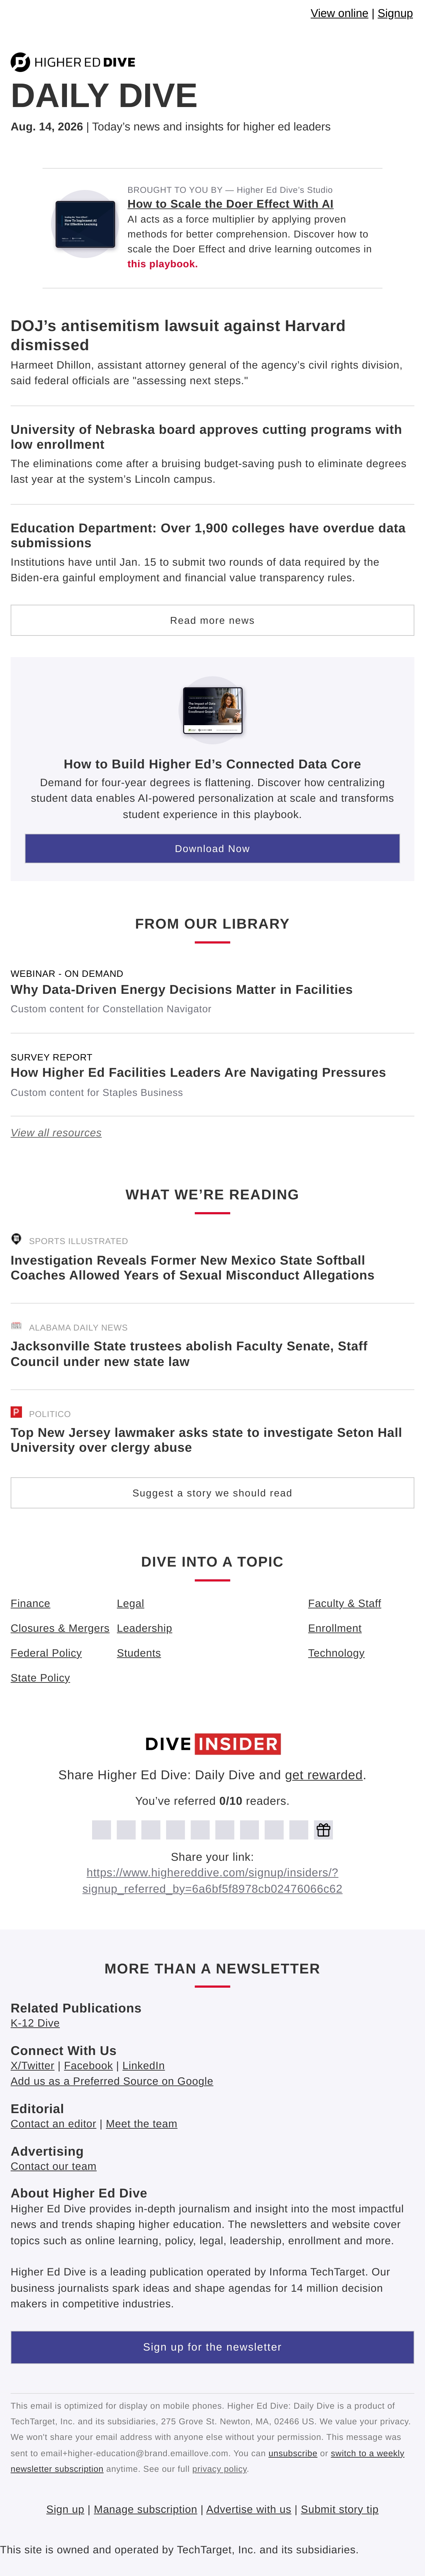
Task: Click the Higher Ed Dive logo
Action: tap(73, 62)
